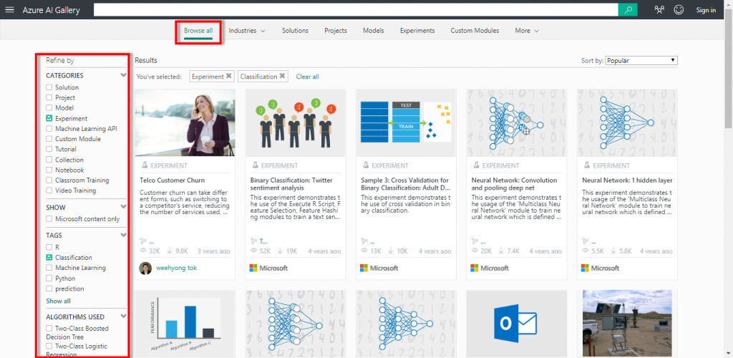Click download icon beside 7.4K

point(502,251)
